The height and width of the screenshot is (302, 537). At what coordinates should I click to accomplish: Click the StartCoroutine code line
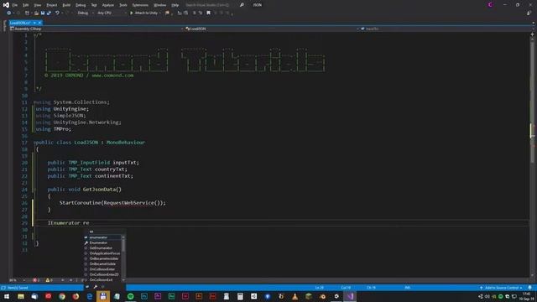click(112, 203)
